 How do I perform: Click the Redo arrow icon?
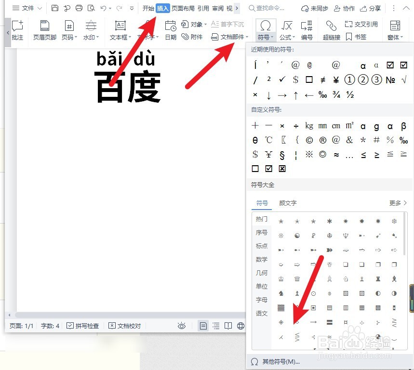pyautogui.click(x=120, y=8)
